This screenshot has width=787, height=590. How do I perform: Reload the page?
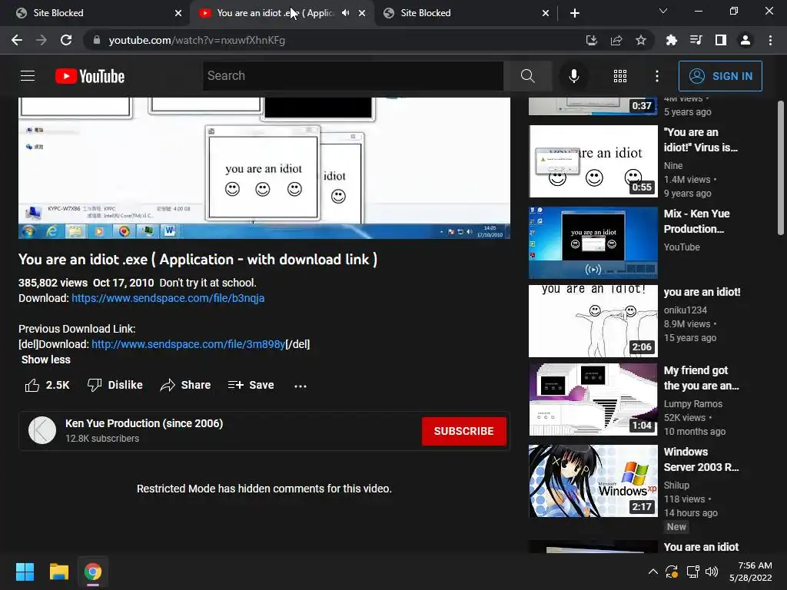click(x=66, y=40)
